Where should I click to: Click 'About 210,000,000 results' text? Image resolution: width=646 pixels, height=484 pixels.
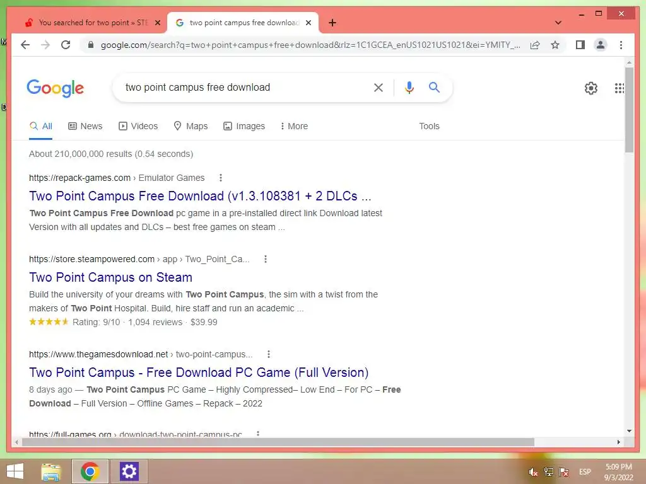[x=80, y=154]
